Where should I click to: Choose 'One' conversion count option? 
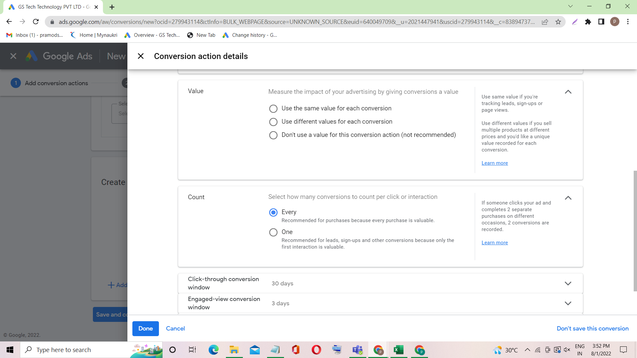click(x=273, y=232)
